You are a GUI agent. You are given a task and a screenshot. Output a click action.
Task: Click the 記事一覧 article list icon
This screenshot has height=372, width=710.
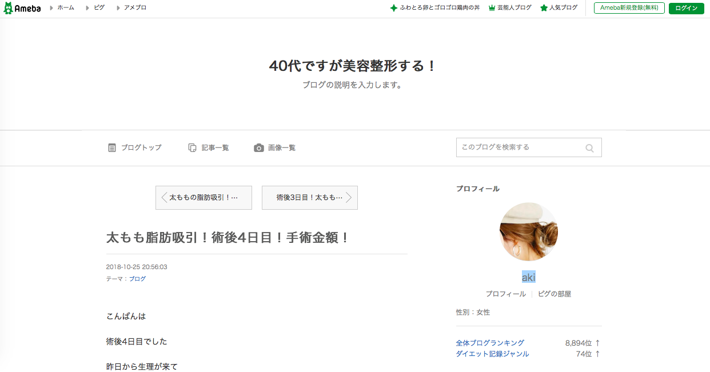192,147
